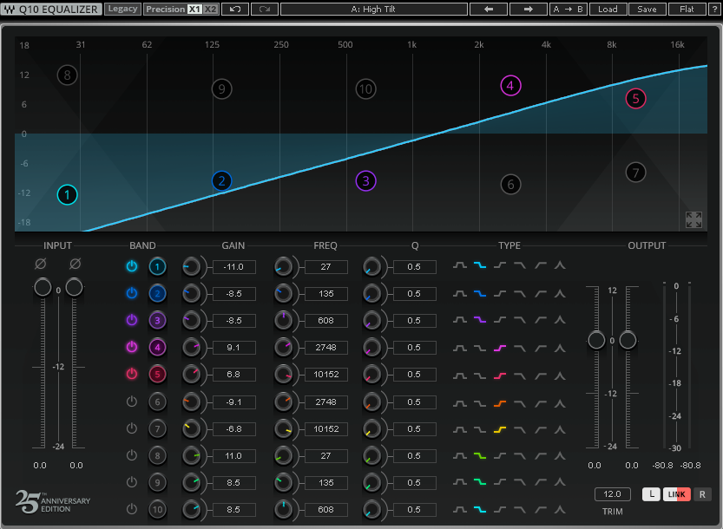Enable band 8 power button
This screenshot has width=723, height=529.
(132, 455)
